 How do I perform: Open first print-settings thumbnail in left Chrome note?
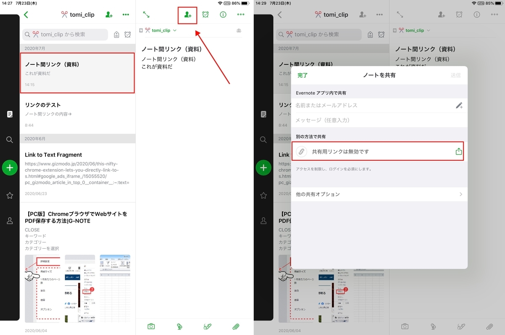[43, 289]
